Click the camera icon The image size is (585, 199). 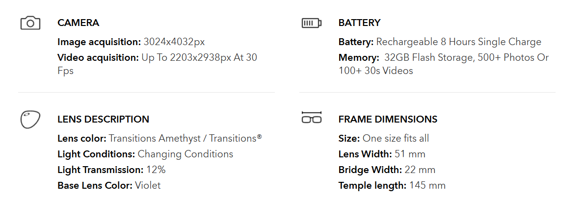pyautogui.click(x=30, y=23)
